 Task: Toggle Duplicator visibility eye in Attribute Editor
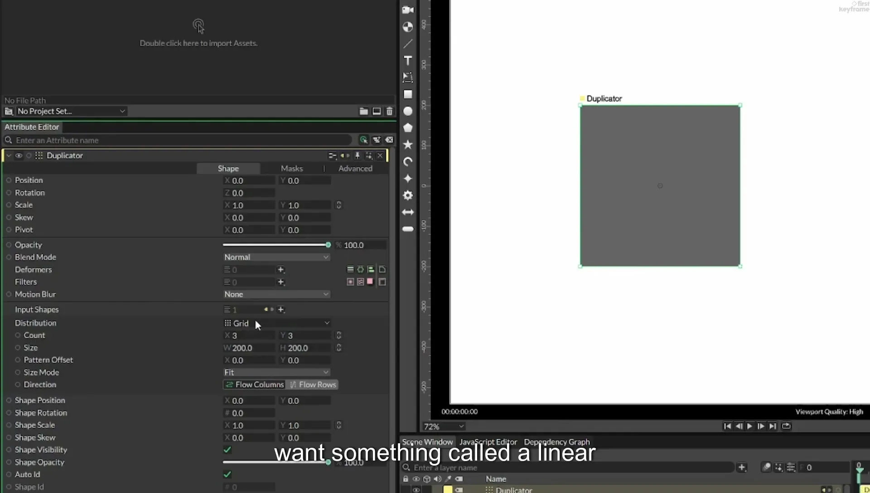pos(19,155)
